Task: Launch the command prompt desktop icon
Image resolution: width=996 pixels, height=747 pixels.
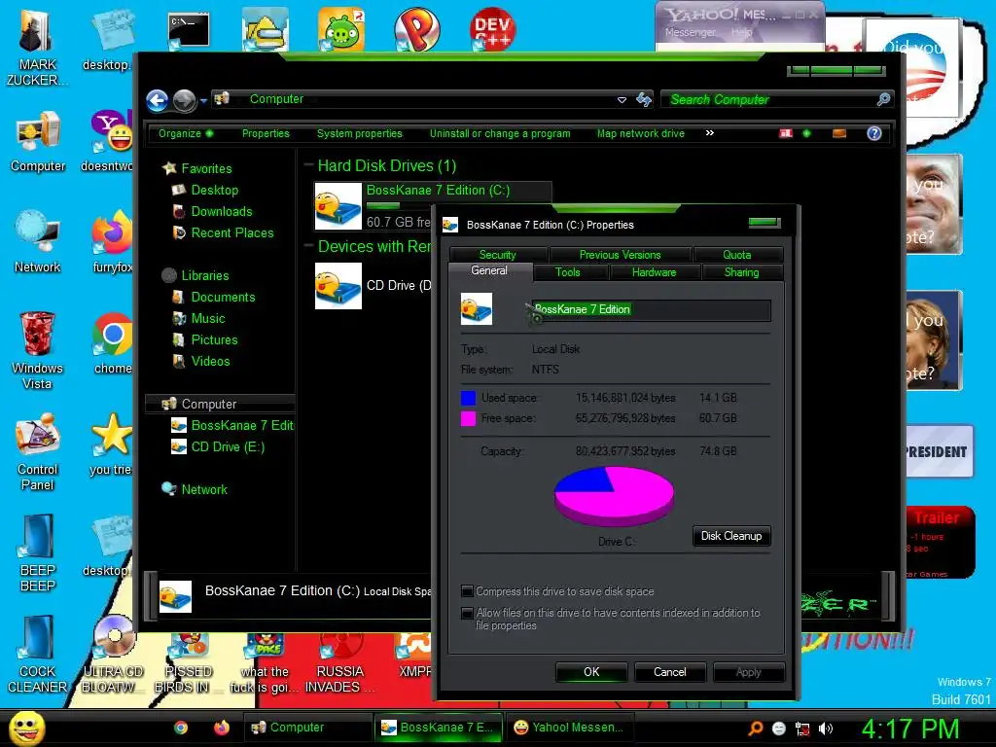Action: tap(189, 30)
